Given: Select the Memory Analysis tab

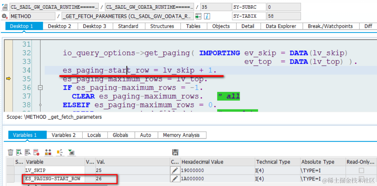Looking at the screenshot, I should pos(181,135).
